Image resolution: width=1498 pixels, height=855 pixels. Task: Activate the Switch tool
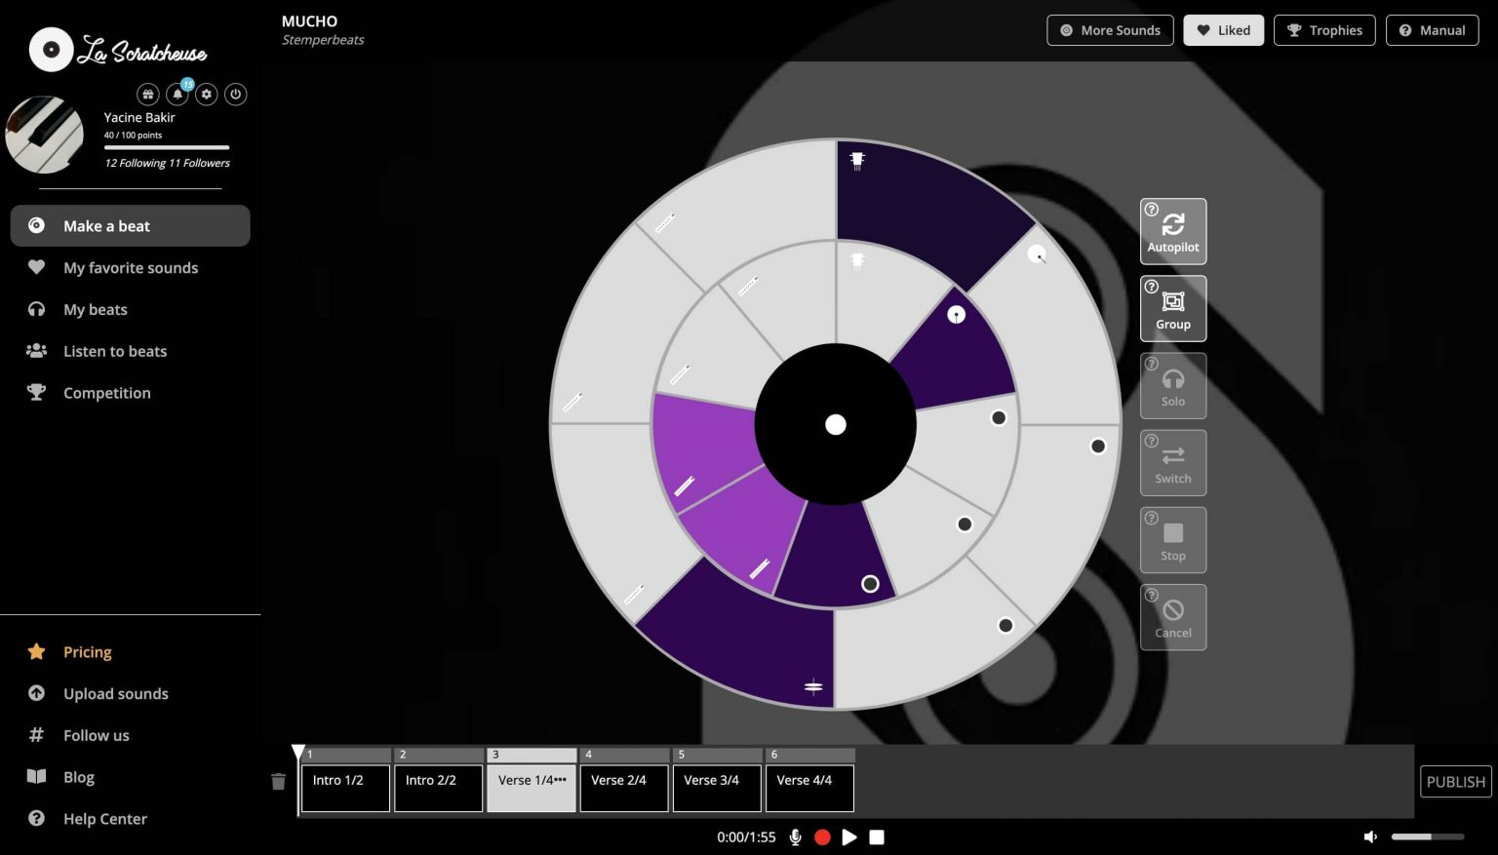(1173, 462)
